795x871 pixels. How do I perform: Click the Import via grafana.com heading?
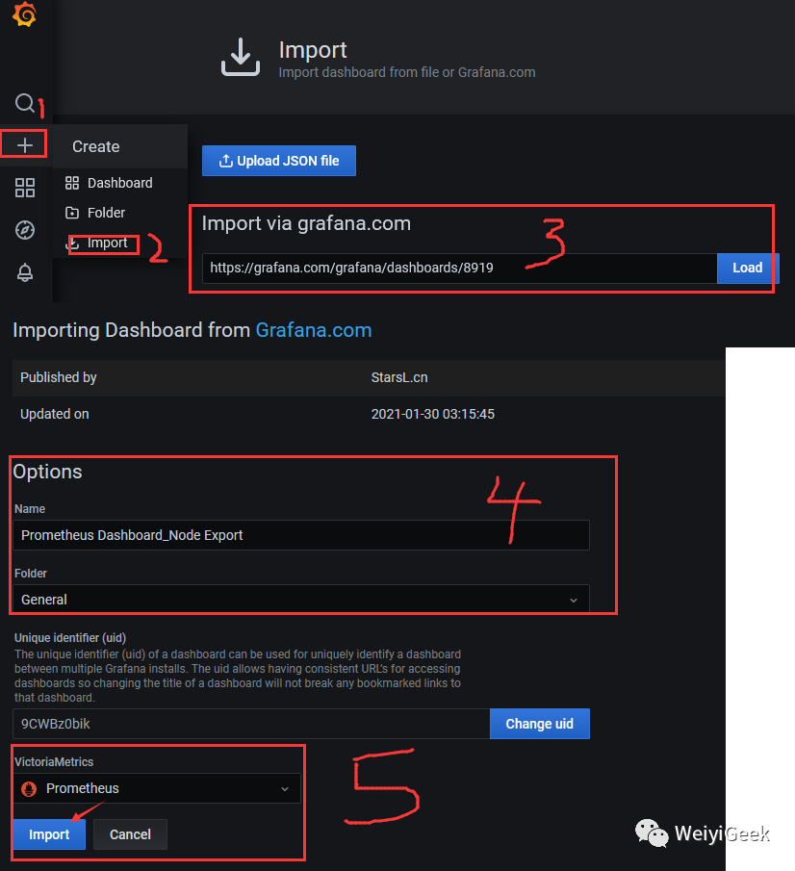click(x=306, y=223)
